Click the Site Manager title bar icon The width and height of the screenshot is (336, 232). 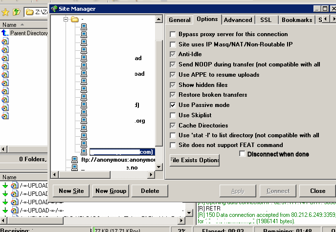[x=55, y=8]
